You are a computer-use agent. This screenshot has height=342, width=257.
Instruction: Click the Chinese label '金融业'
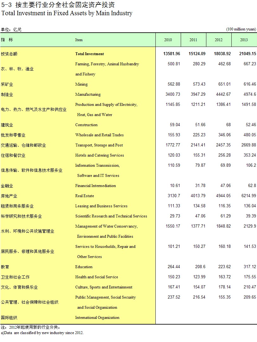(7, 186)
